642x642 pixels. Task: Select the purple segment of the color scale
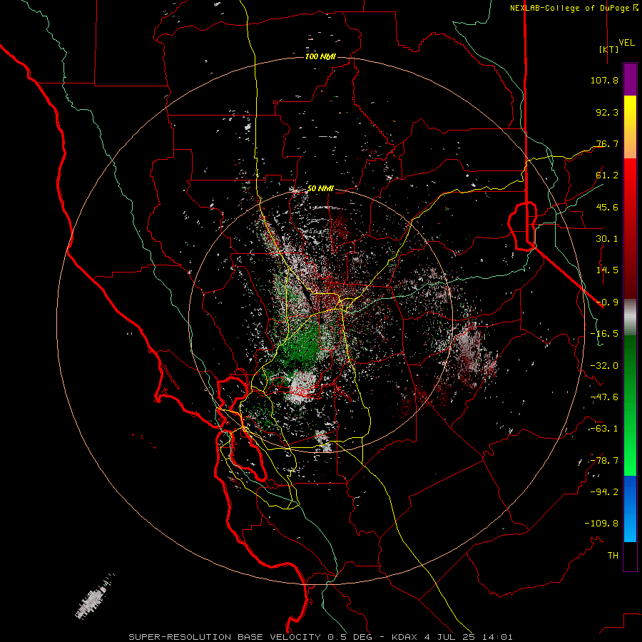[x=630, y=79]
